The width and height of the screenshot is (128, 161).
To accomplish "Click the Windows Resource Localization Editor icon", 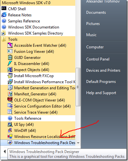I will pyautogui.click(x=10, y=136).
